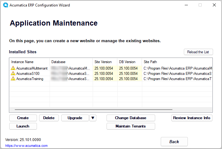Sort list by Instance Name column header

(x=29, y=62)
